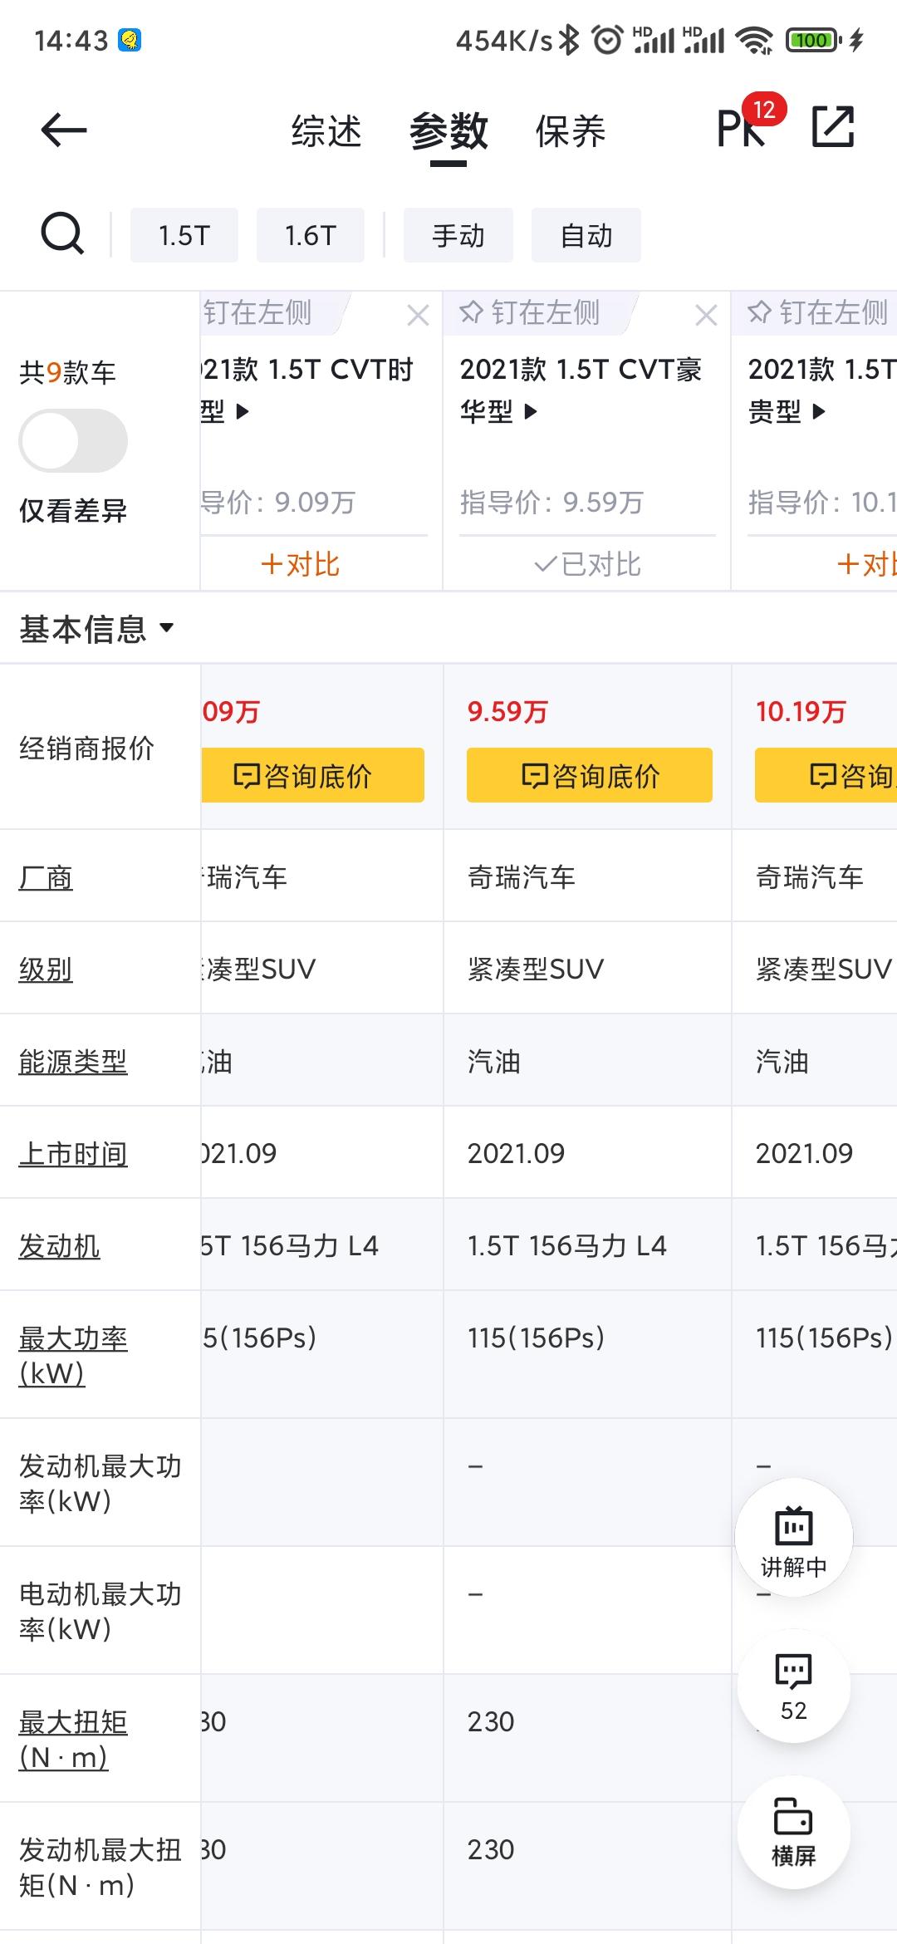This screenshot has width=897, height=1944.
Task: Add the 9.09万 model to 对比
Action: coord(300,565)
